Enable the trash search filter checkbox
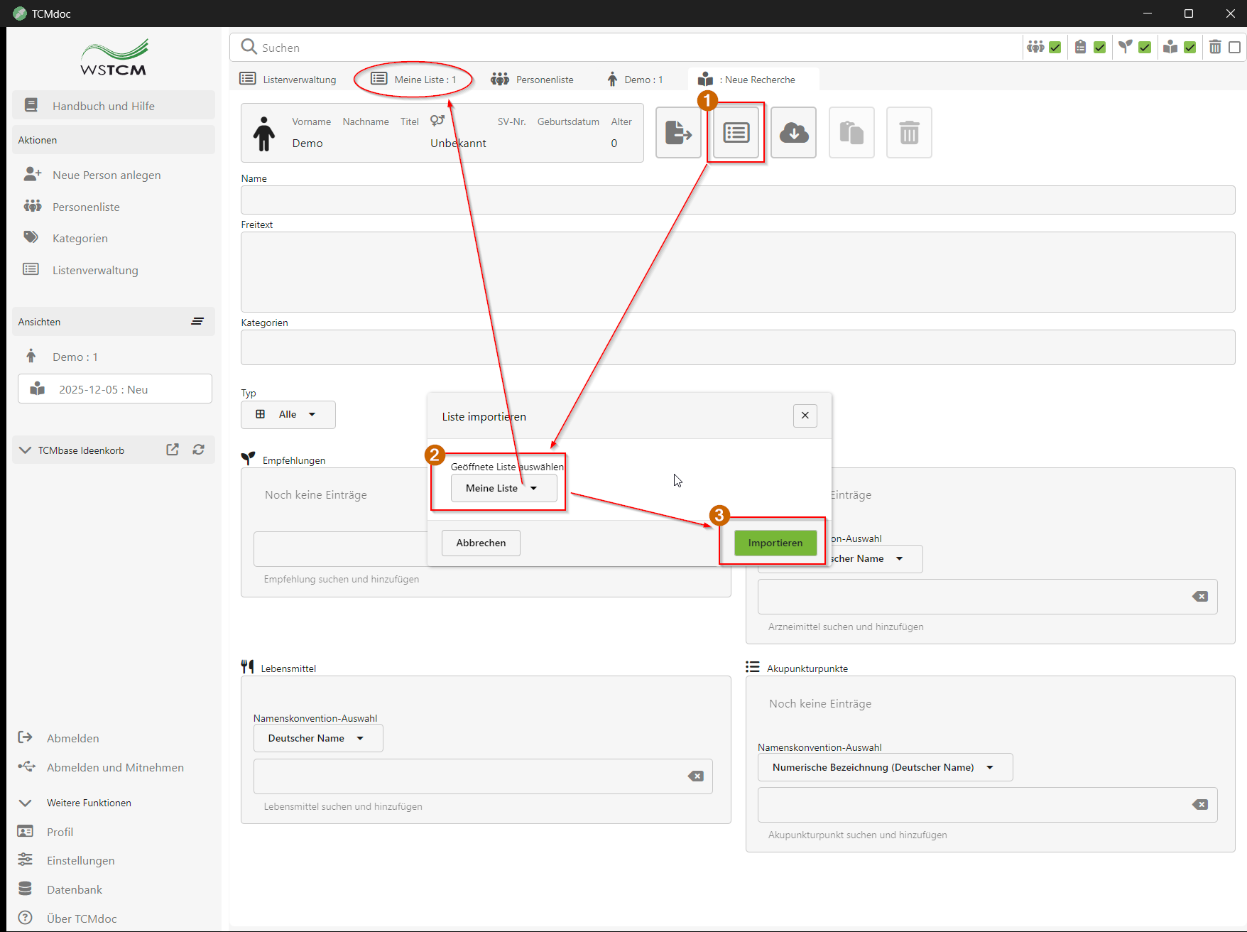 [1235, 48]
